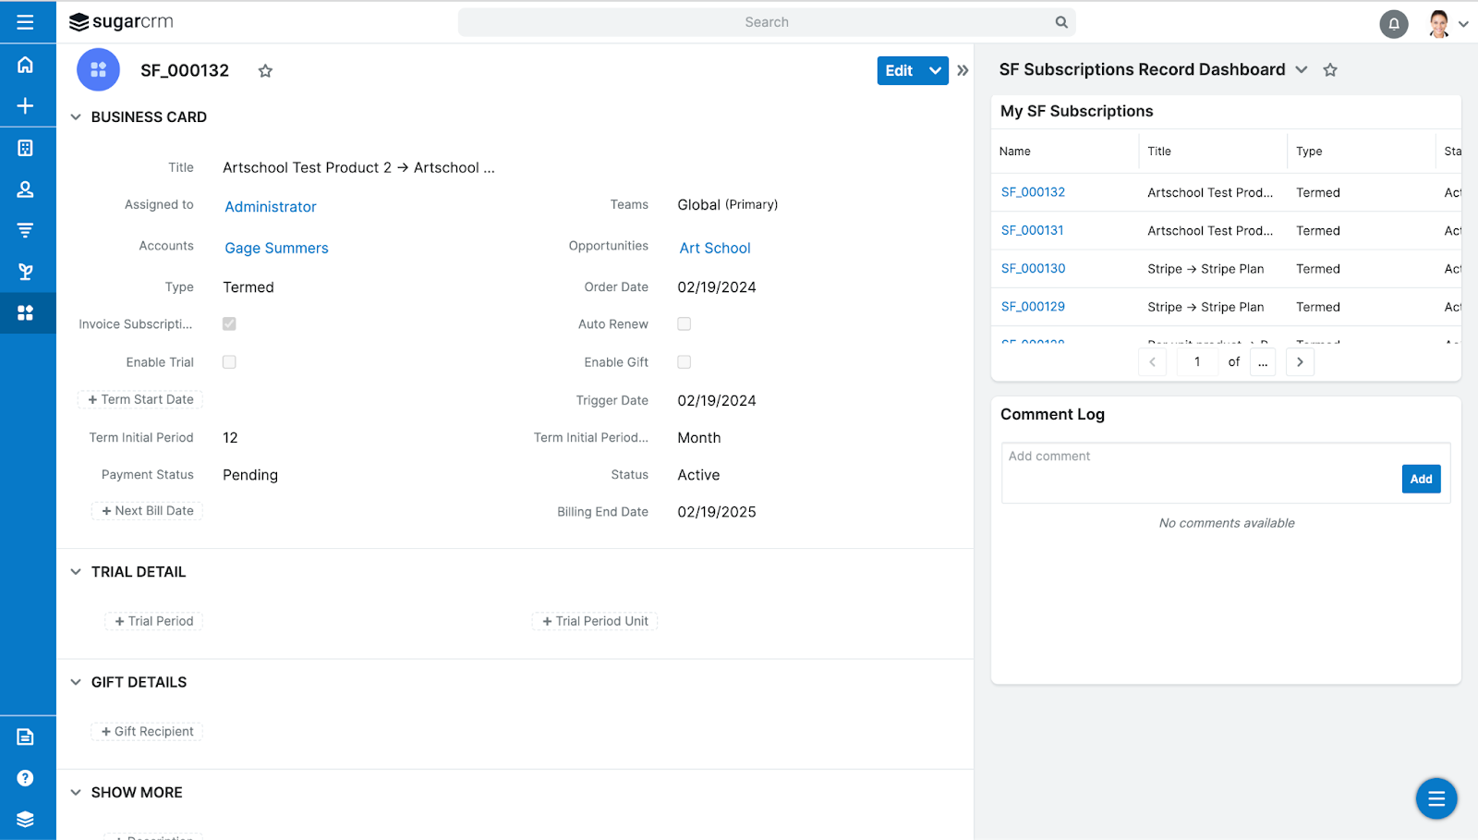Screen dimensions: 1478x840
Task: Open the Accounts module building icon
Action: click(25, 147)
